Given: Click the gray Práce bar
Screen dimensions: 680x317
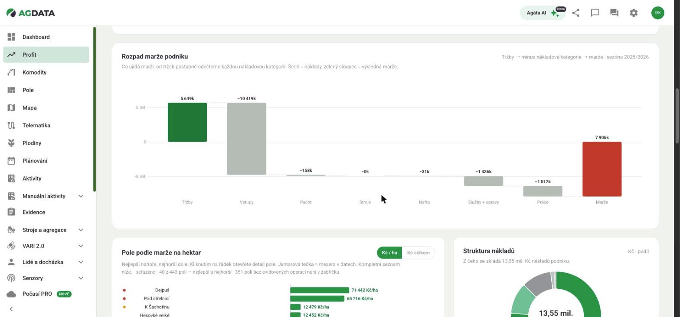Looking at the screenshot, I should [x=543, y=191].
